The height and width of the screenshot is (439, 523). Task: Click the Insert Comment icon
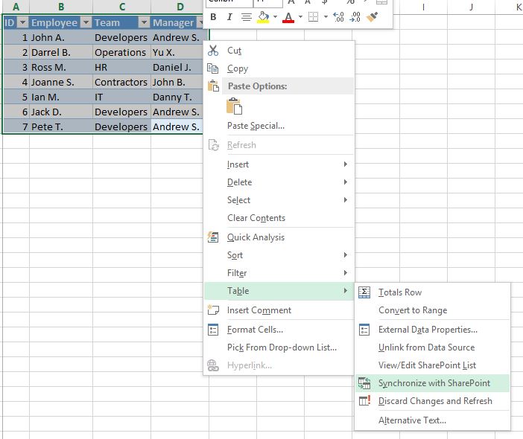(213, 310)
